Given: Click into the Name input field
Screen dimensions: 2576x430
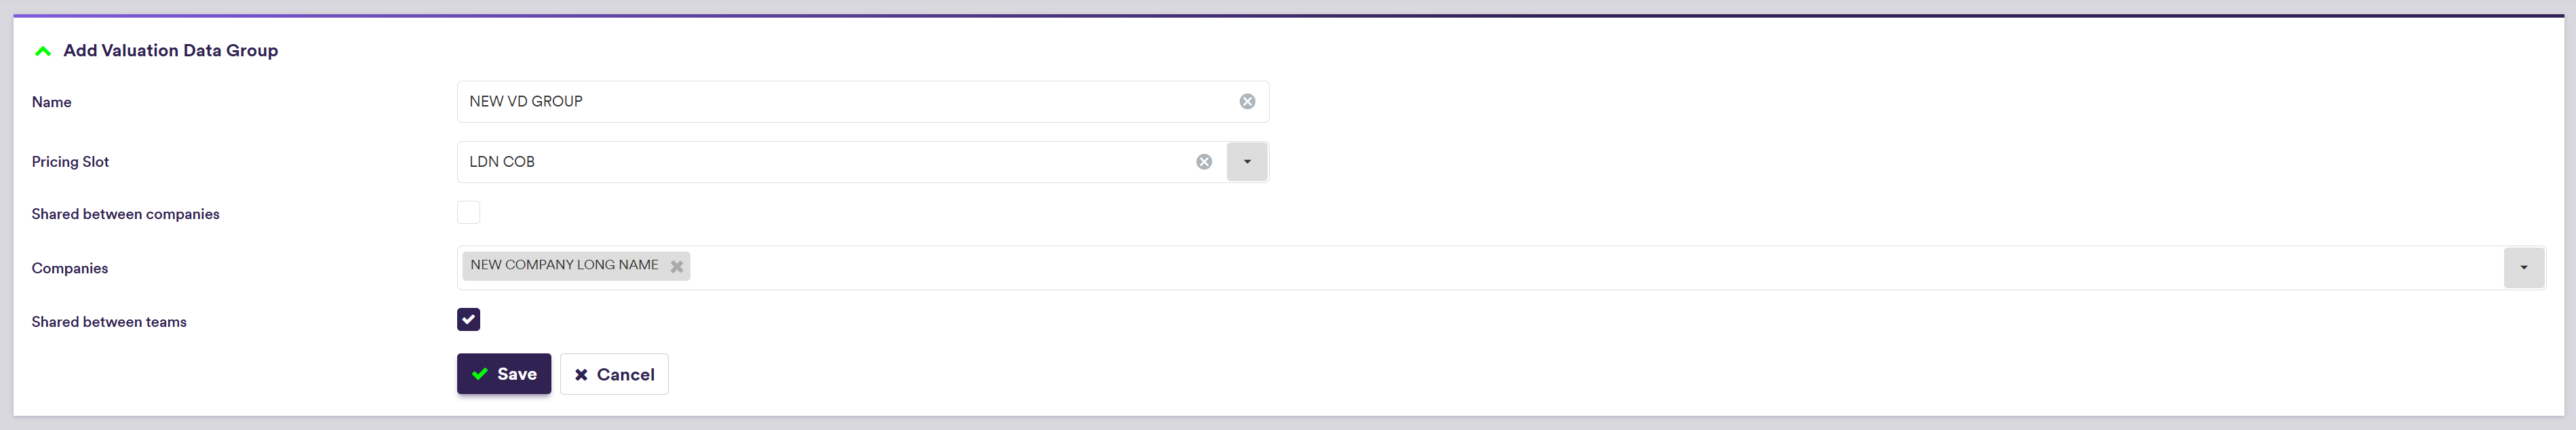Looking at the screenshot, I should tap(840, 102).
